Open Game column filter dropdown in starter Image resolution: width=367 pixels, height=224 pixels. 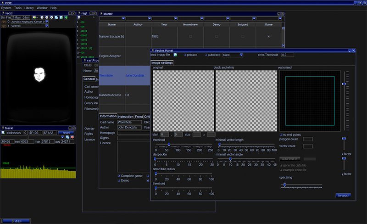[280, 18]
